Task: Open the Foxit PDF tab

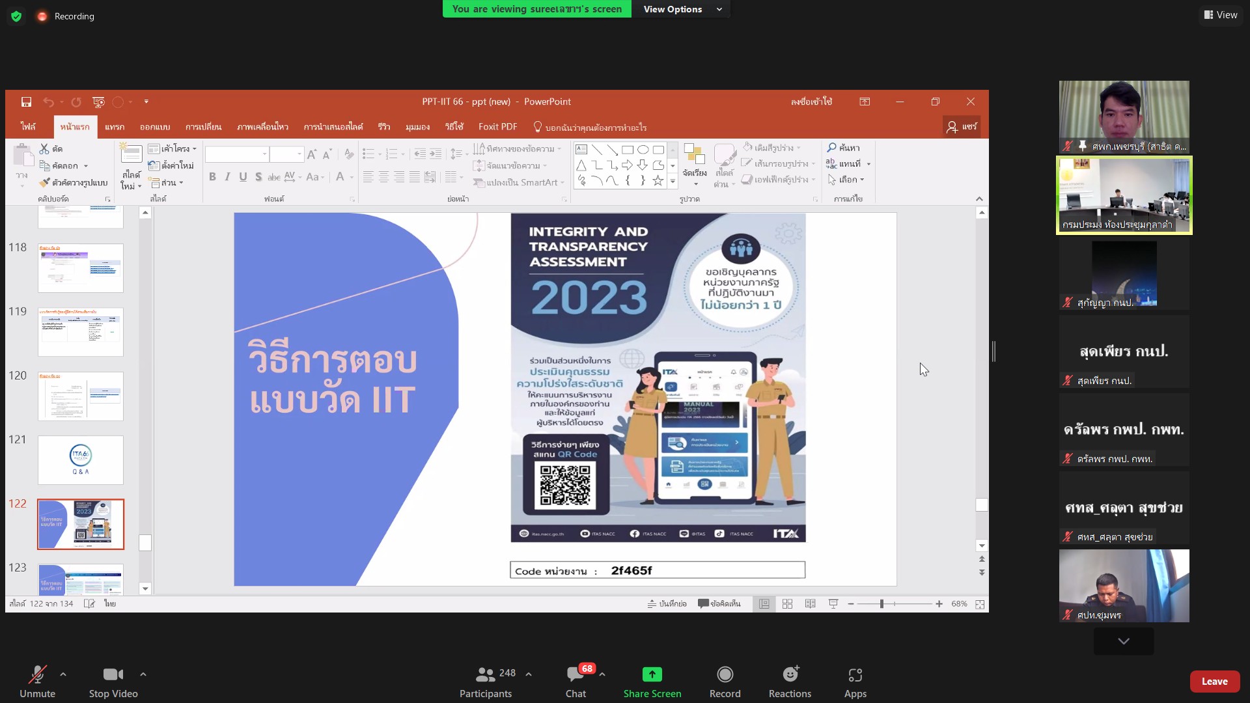Action: click(x=498, y=126)
